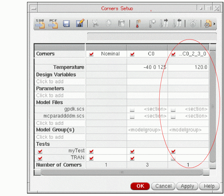Click the Cut scissors icon
This screenshot has height=196, width=224.
click(x=95, y=23)
